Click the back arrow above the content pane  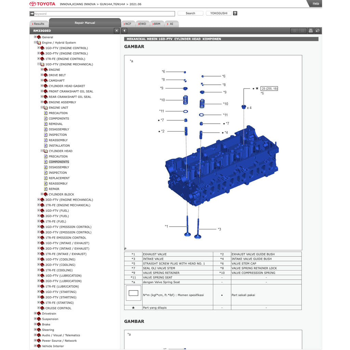pyautogui.click(x=124, y=30)
